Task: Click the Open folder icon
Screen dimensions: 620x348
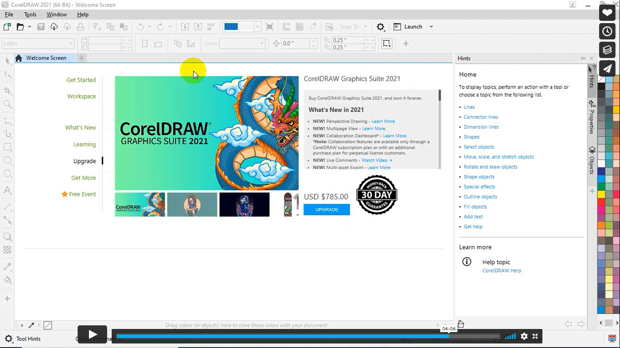Action: [20, 27]
